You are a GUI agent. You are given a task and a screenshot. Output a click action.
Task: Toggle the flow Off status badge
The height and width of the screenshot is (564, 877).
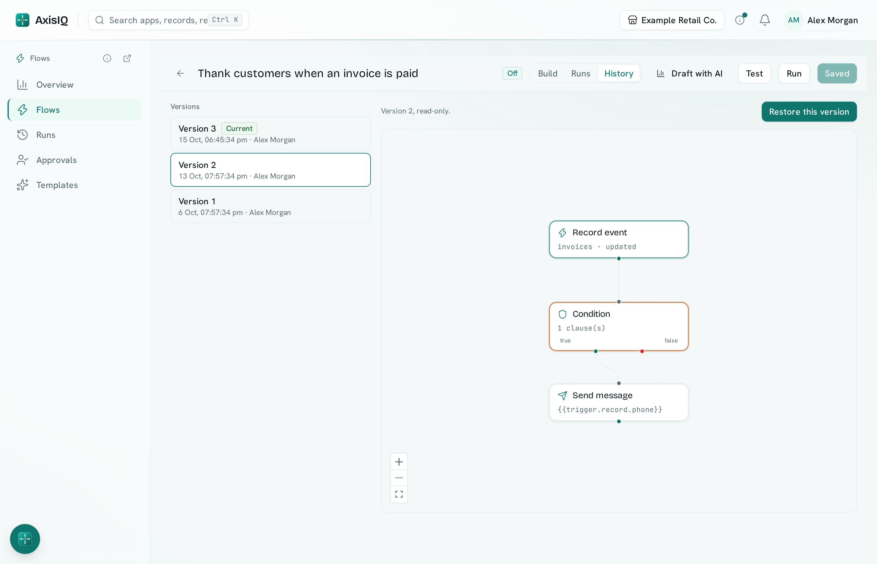point(512,74)
